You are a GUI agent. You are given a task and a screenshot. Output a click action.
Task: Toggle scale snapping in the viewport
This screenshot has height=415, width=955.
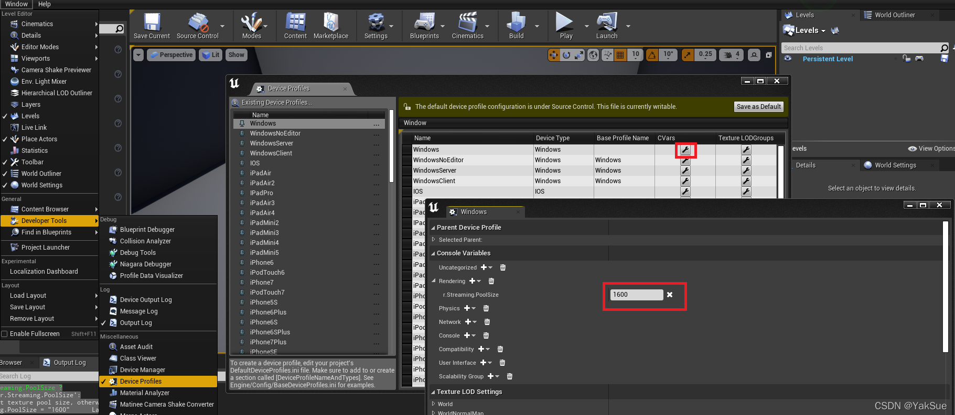click(688, 54)
